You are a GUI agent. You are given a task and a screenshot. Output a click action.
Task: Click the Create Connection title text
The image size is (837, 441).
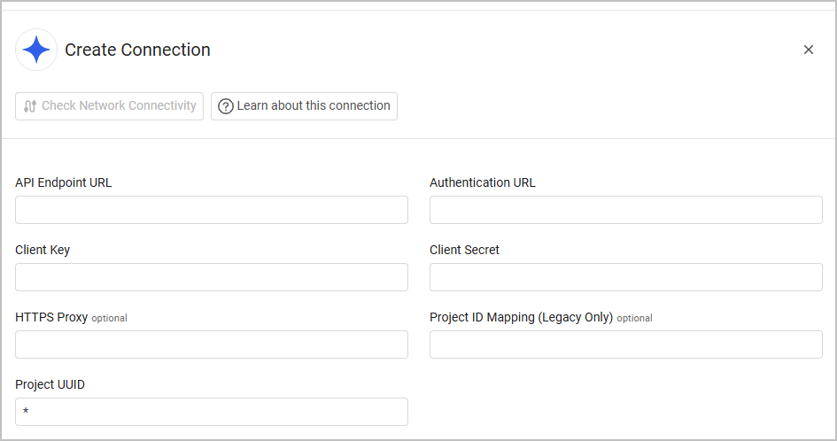137,50
